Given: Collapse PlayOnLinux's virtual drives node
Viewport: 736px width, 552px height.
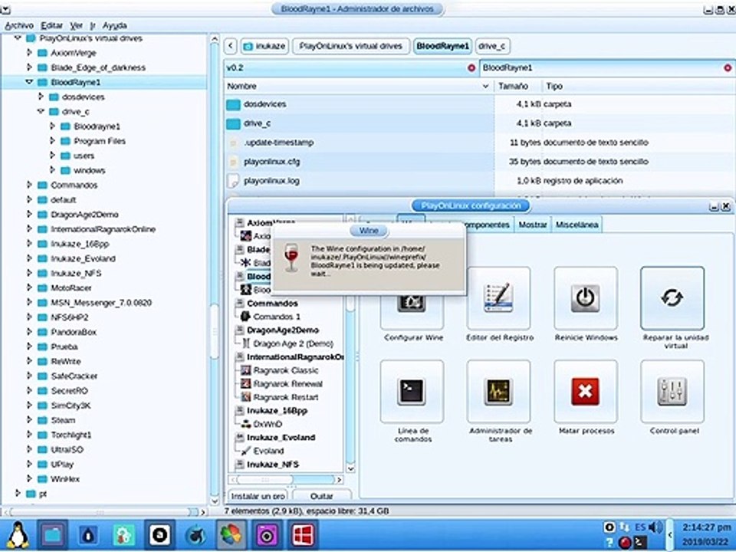Looking at the screenshot, I should [x=18, y=38].
